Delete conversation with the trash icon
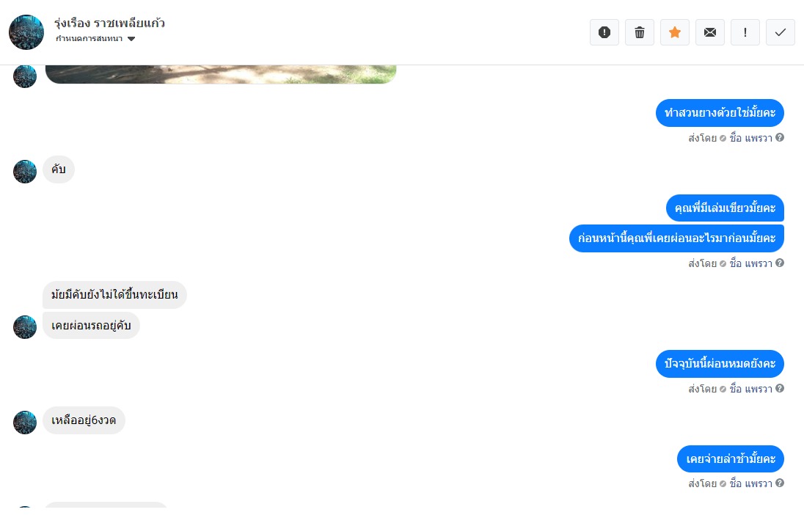804x515 pixels. coord(640,32)
